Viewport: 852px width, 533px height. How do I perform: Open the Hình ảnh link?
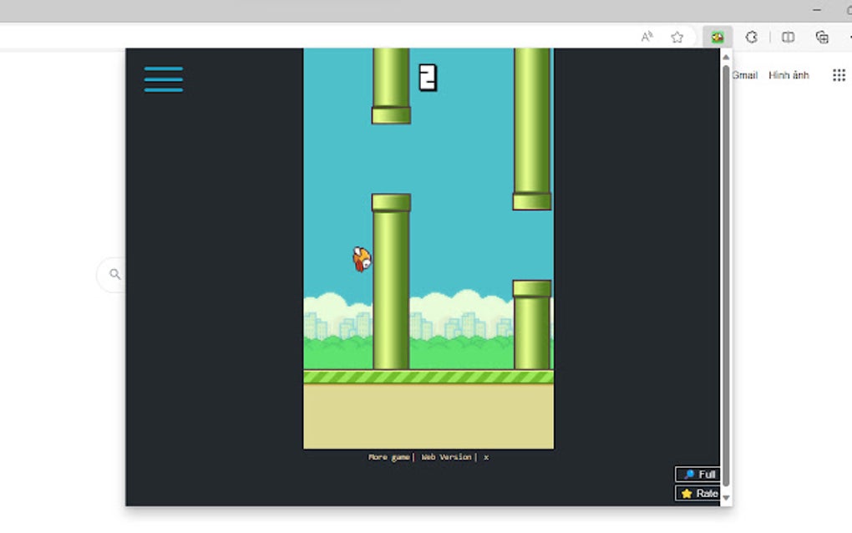790,74
